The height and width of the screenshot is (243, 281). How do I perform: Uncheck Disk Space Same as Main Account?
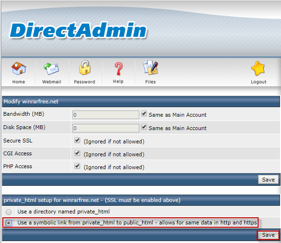coord(144,127)
